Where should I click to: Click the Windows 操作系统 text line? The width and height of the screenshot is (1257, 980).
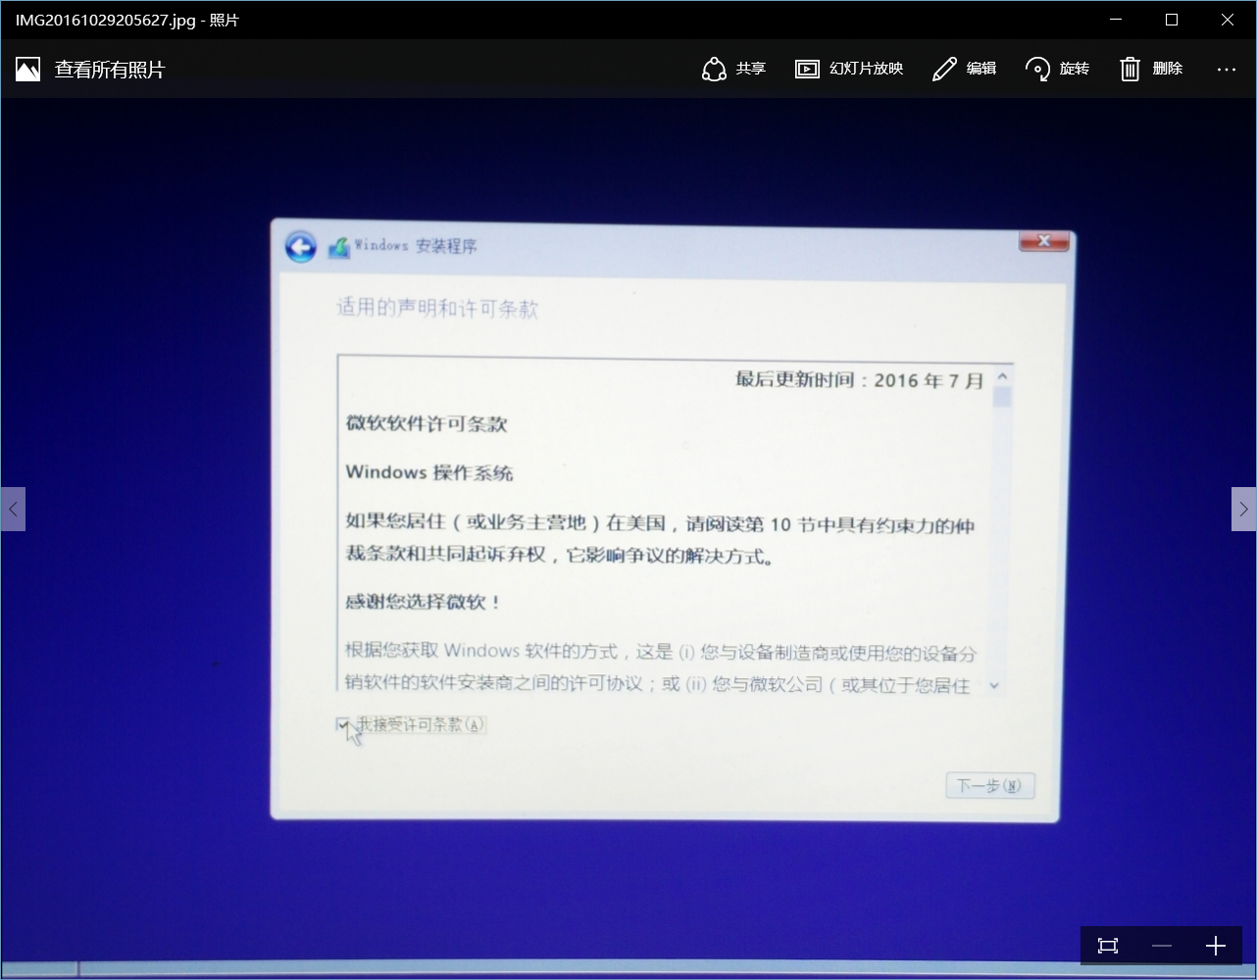429,472
